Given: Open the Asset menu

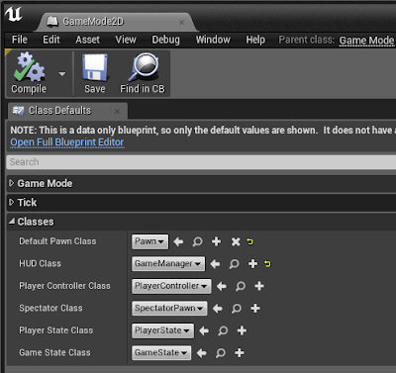Looking at the screenshot, I should tap(87, 40).
